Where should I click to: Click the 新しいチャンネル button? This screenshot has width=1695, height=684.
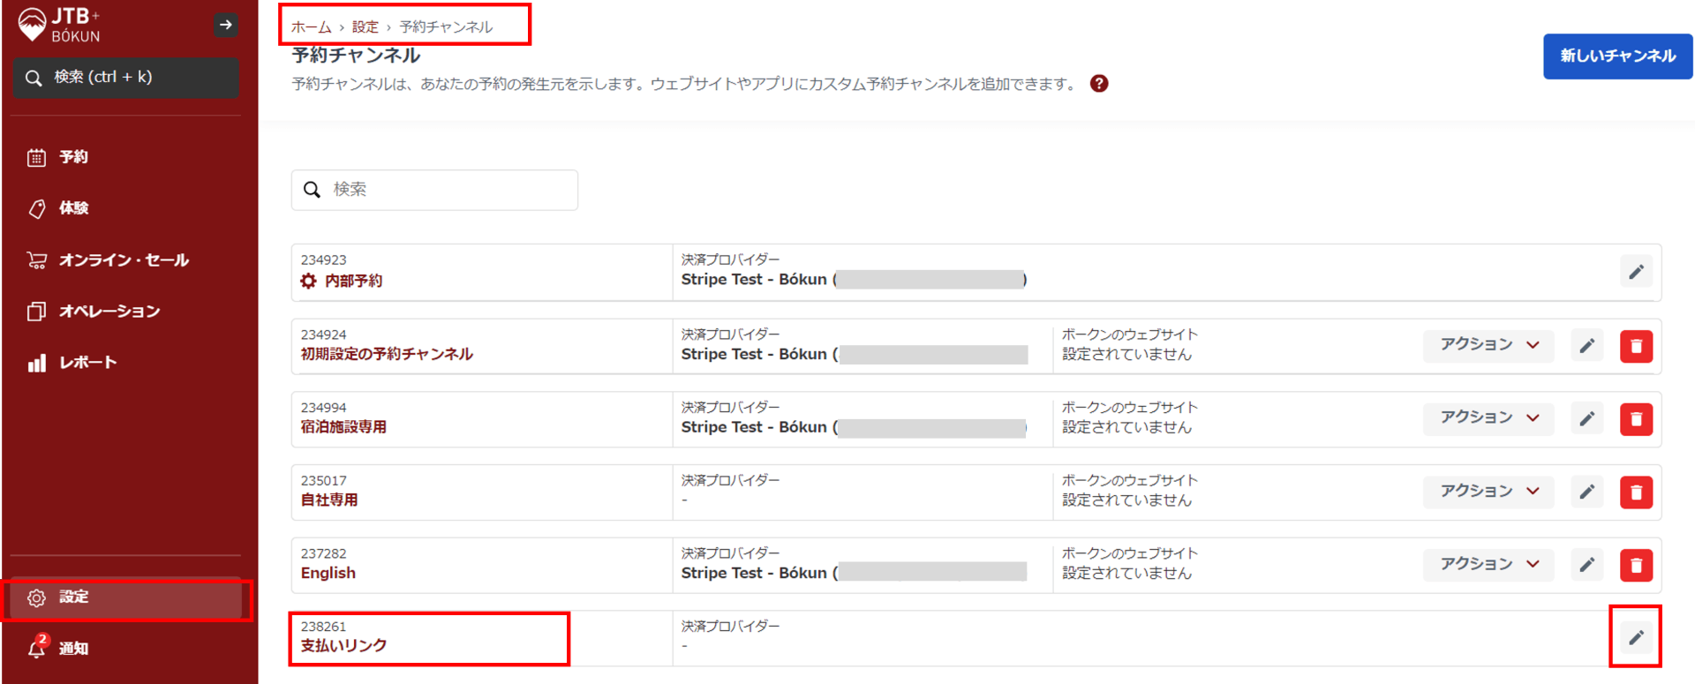[1617, 56]
